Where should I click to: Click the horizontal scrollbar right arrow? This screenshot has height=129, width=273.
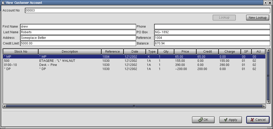point(264,106)
